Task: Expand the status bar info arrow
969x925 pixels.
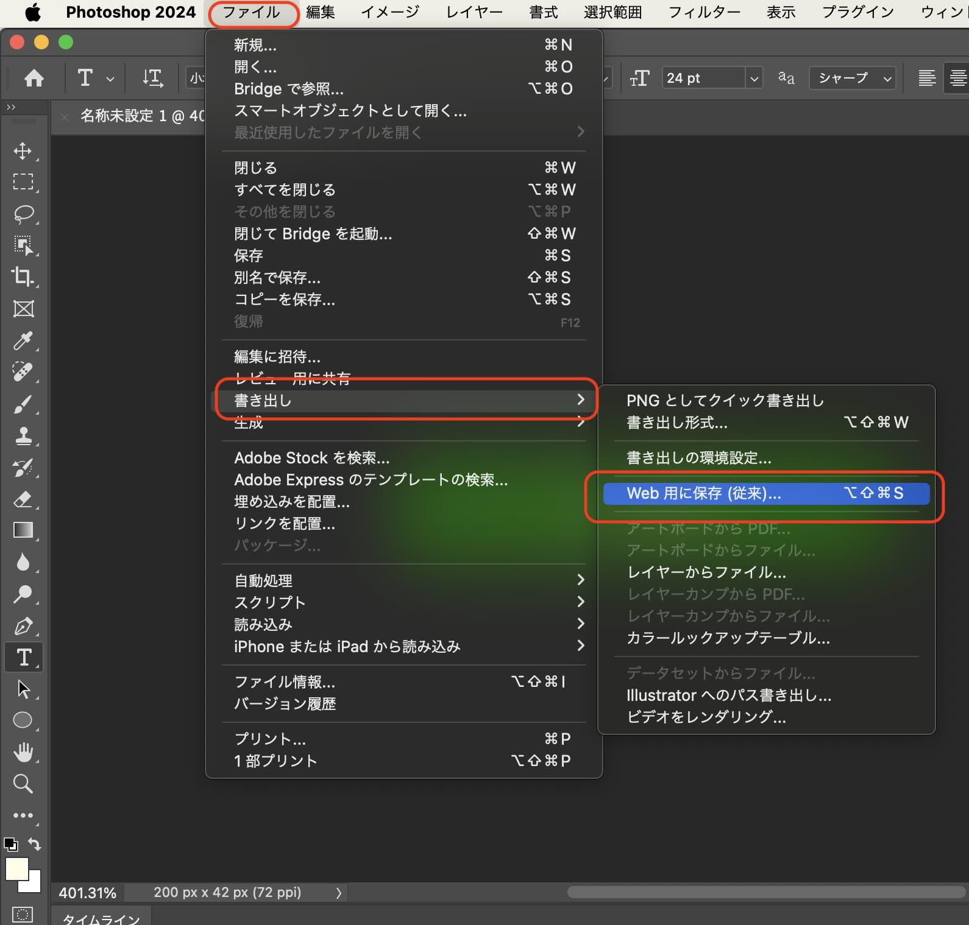Action: coord(339,893)
